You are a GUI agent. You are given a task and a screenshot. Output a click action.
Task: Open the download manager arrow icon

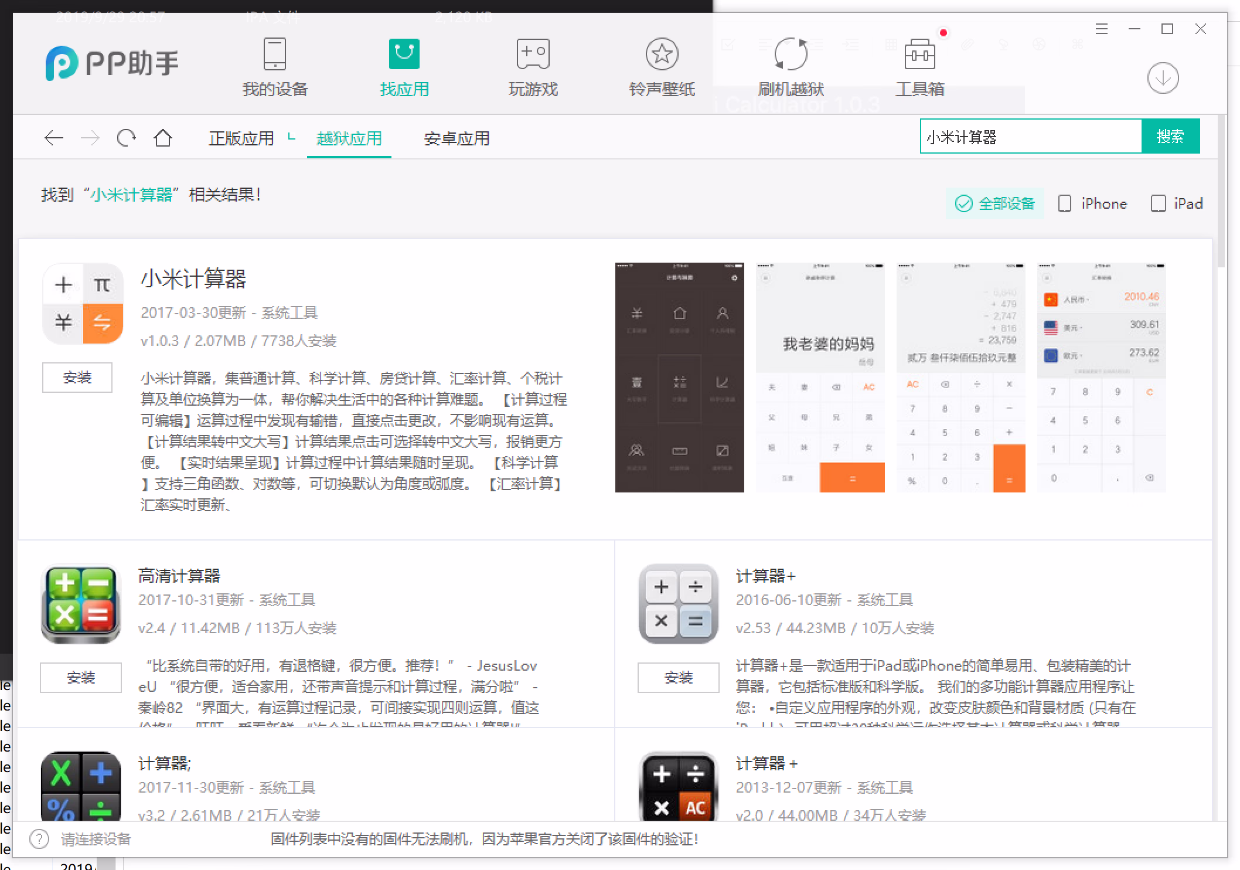click(1163, 78)
